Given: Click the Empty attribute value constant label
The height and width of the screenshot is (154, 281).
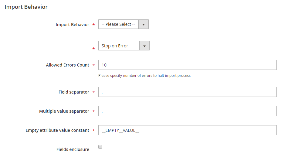Looking at the screenshot, I should click(x=57, y=130).
